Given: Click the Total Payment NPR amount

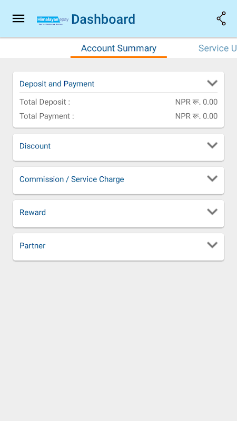Looking at the screenshot, I should click(x=196, y=116).
